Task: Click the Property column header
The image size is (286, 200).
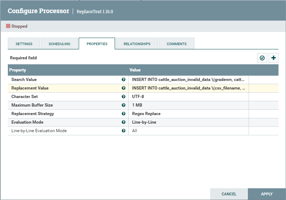Action: (x=17, y=70)
